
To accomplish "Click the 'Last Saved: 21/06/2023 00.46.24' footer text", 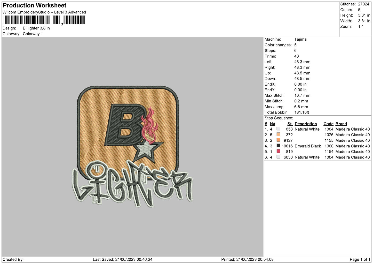I will [123, 259].
